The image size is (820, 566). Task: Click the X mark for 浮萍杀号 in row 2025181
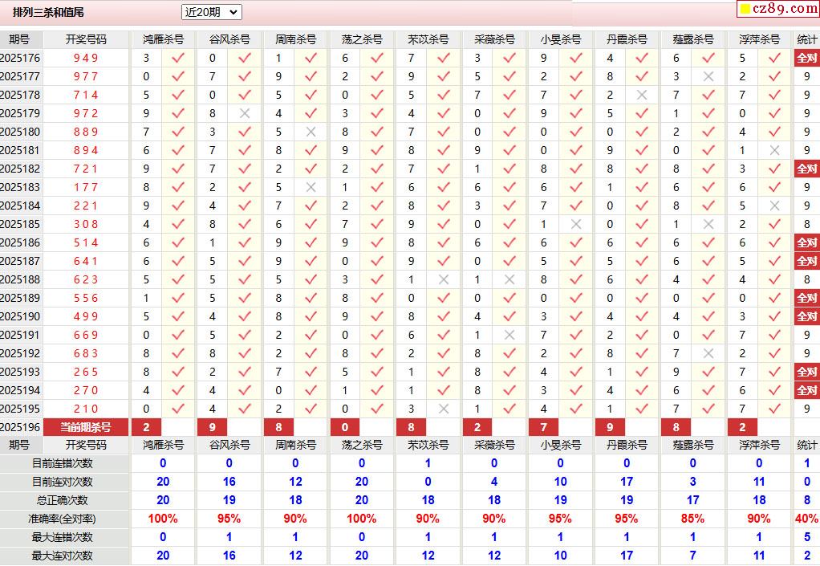(x=774, y=151)
